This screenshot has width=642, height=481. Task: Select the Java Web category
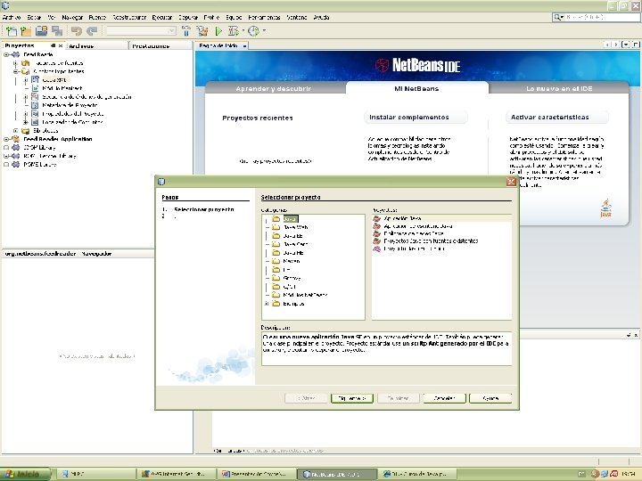pyautogui.click(x=295, y=227)
